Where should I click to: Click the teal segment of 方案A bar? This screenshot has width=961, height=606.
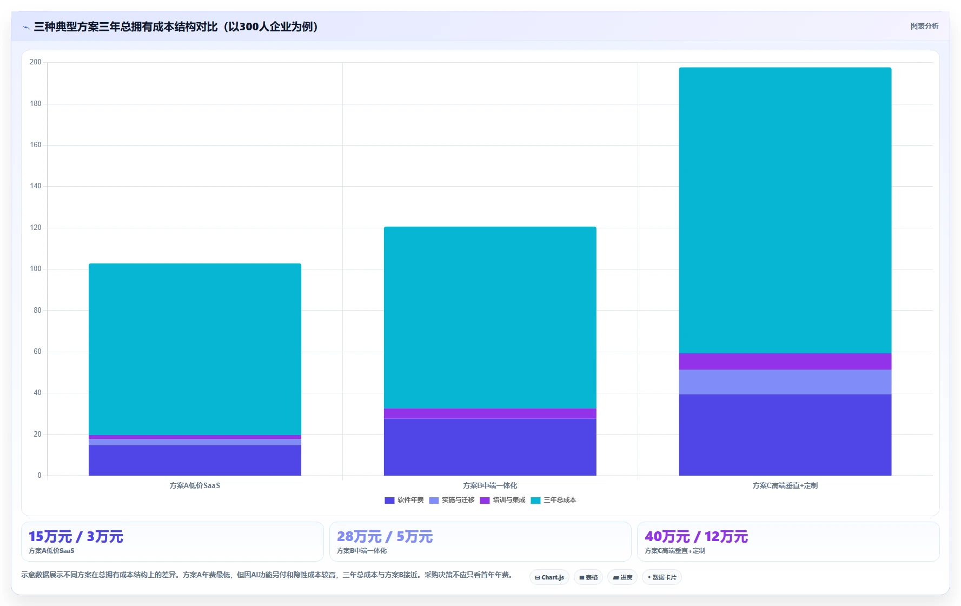point(195,349)
